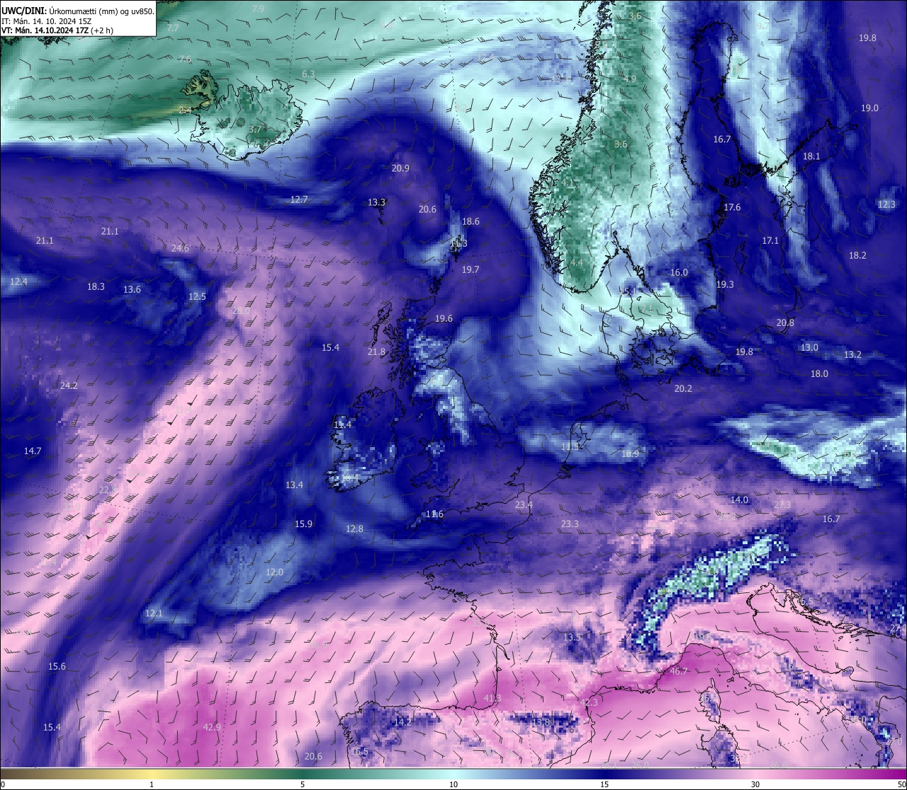Click the map value 16.0
The width and height of the screenshot is (907, 790).
click(x=679, y=272)
